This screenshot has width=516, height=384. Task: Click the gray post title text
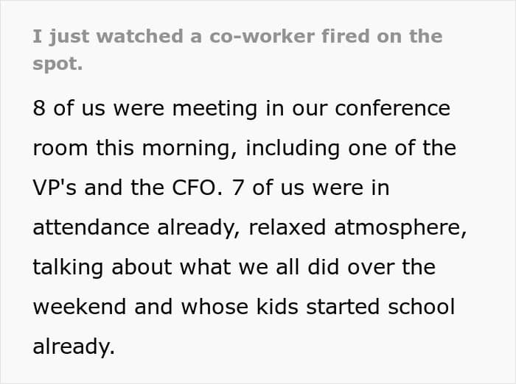point(237,37)
